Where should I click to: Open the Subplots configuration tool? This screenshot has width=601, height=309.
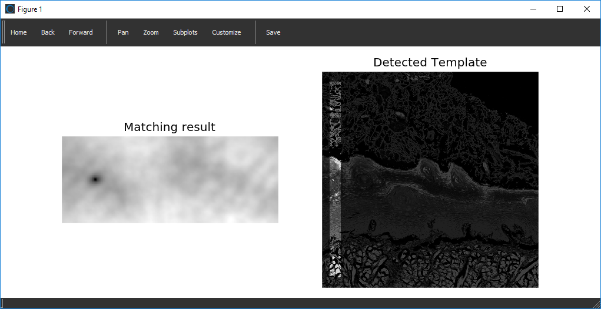185,32
